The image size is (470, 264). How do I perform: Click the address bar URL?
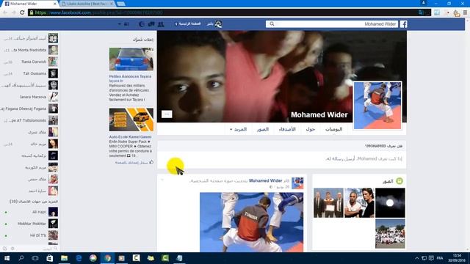[x=99, y=12]
